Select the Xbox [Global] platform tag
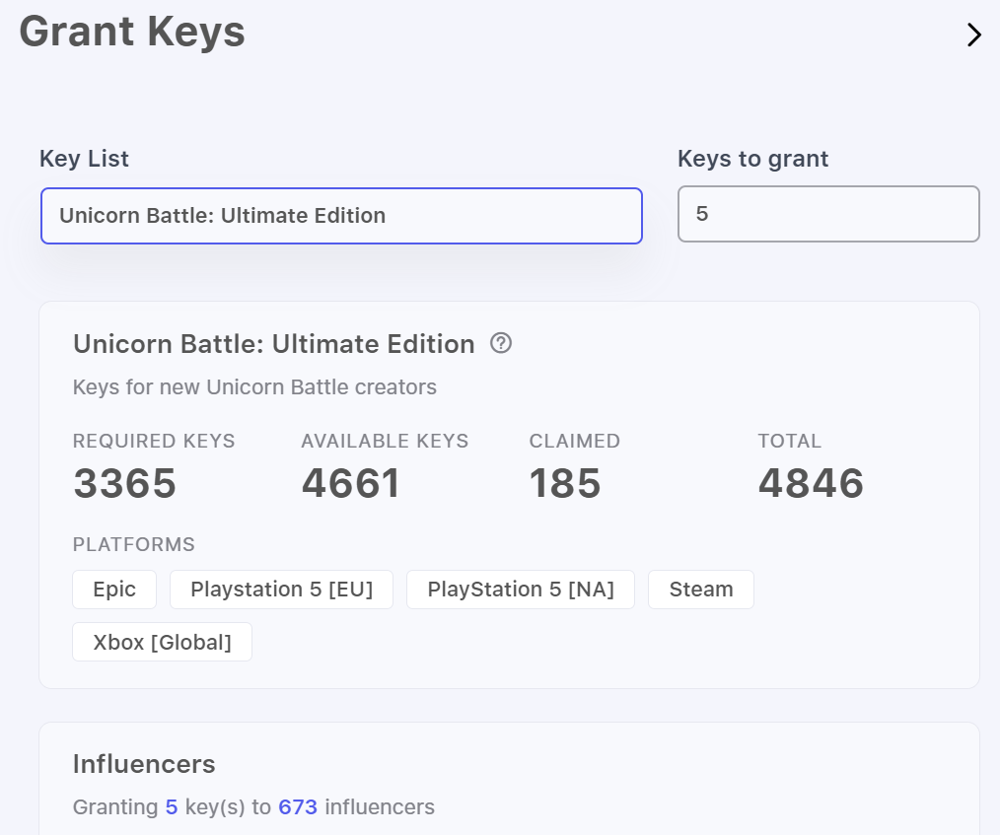 click(x=162, y=642)
